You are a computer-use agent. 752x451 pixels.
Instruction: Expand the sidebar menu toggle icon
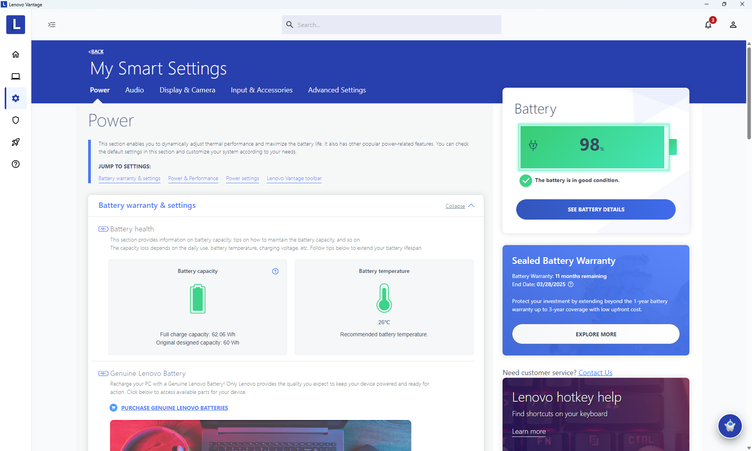tap(52, 25)
